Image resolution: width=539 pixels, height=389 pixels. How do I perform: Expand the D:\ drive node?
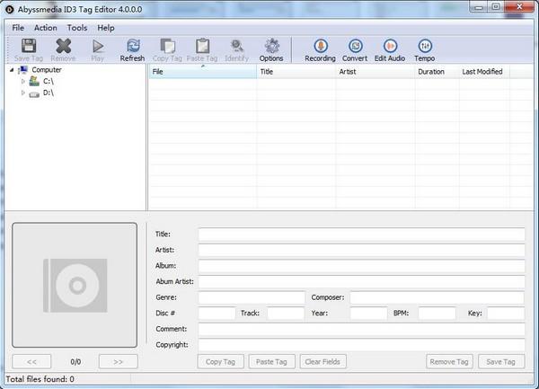(23, 93)
